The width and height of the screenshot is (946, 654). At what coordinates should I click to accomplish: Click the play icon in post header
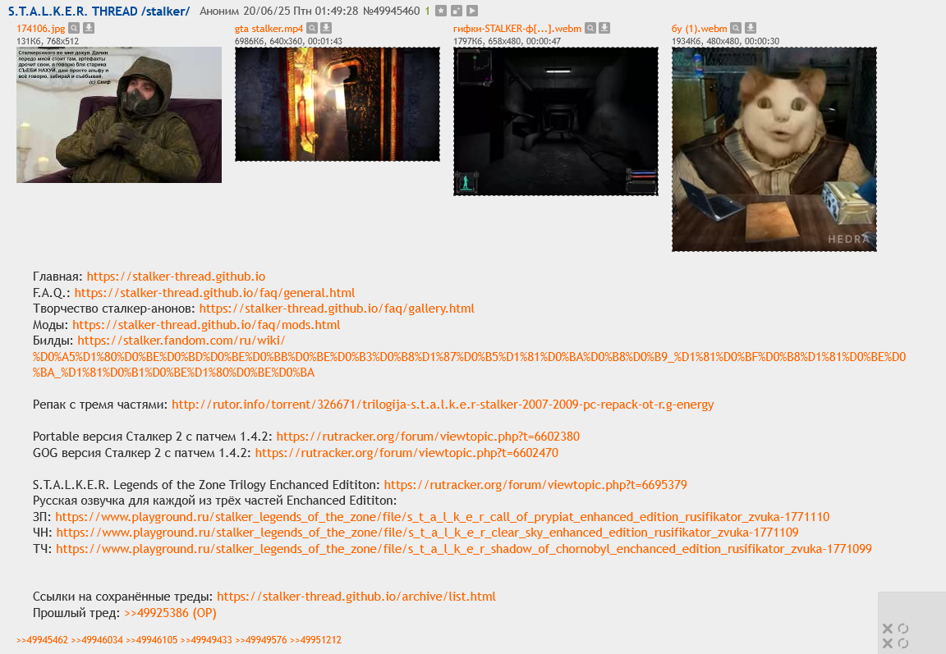472,11
